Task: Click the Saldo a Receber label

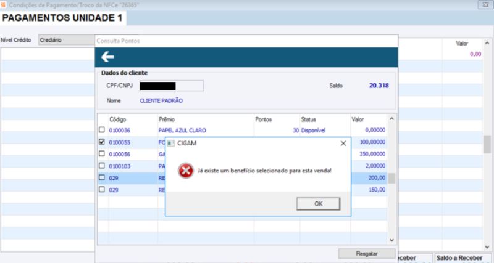Action: click(459, 258)
